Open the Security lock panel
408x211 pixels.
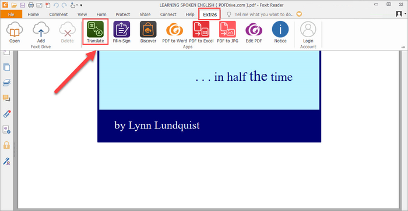pyautogui.click(x=6, y=145)
